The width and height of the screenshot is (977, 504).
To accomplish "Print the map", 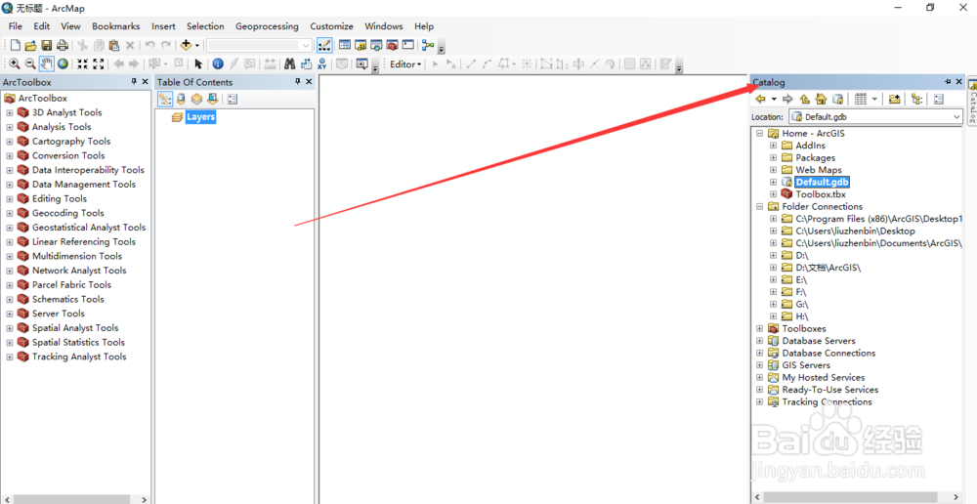I will click(x=63, y=45).
